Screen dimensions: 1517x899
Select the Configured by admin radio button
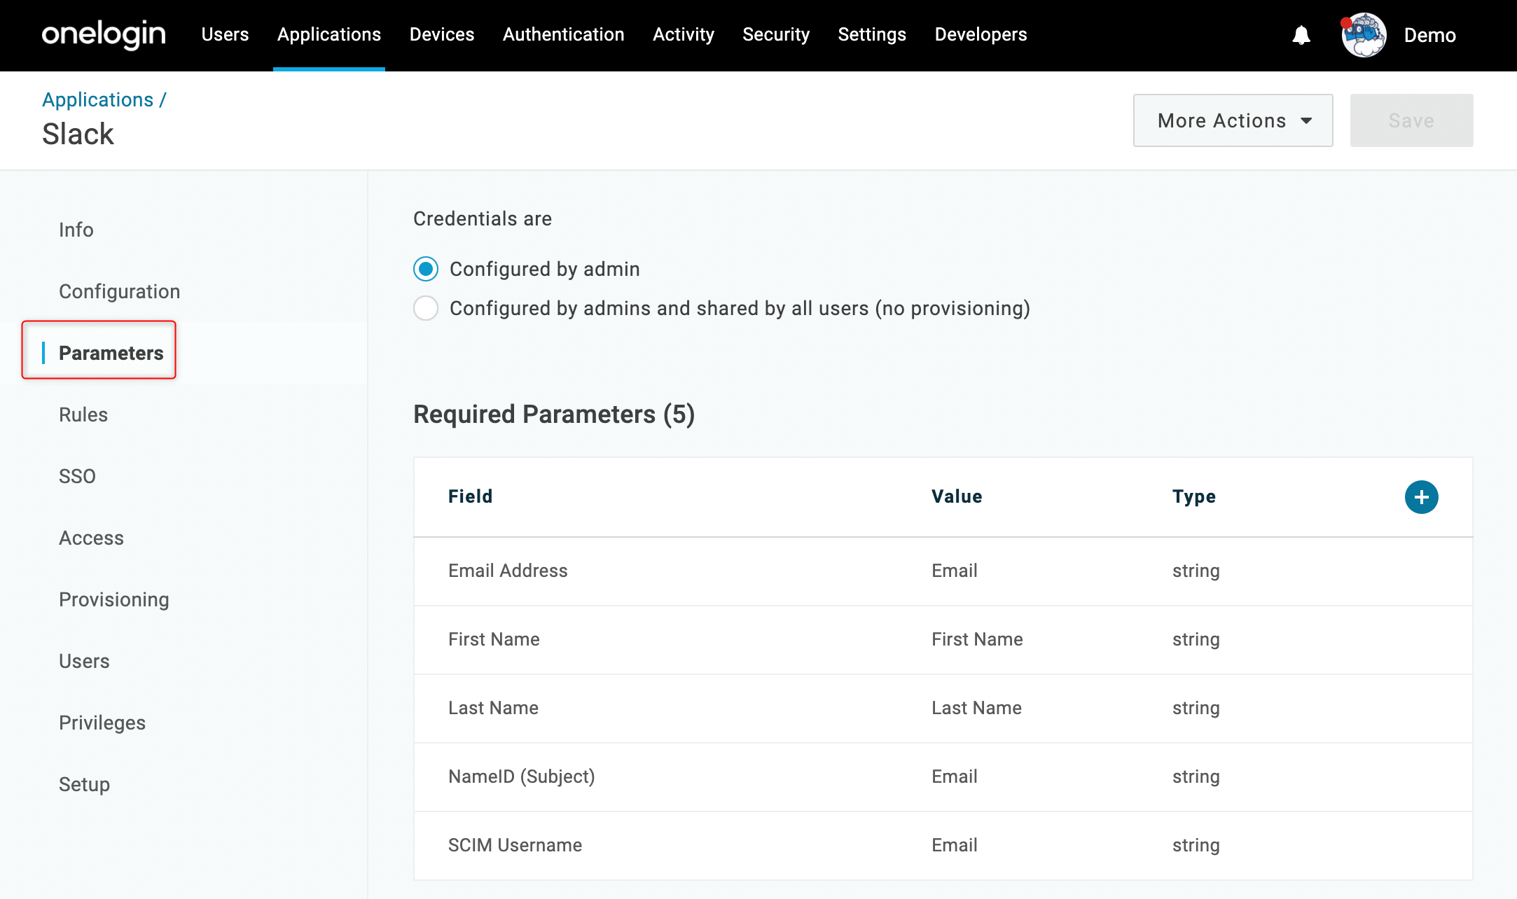point(426,269)
